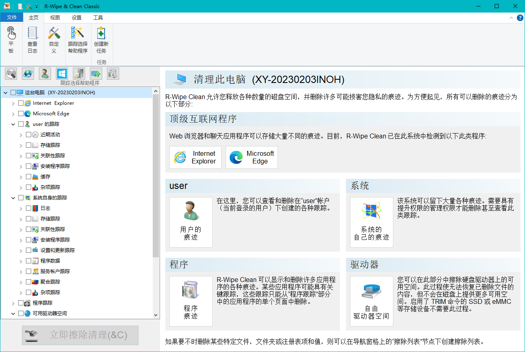The width and height of the screenshot is (525, 352).
Task: Check the 缓存 checkbox
Action: tap(29, 177)
